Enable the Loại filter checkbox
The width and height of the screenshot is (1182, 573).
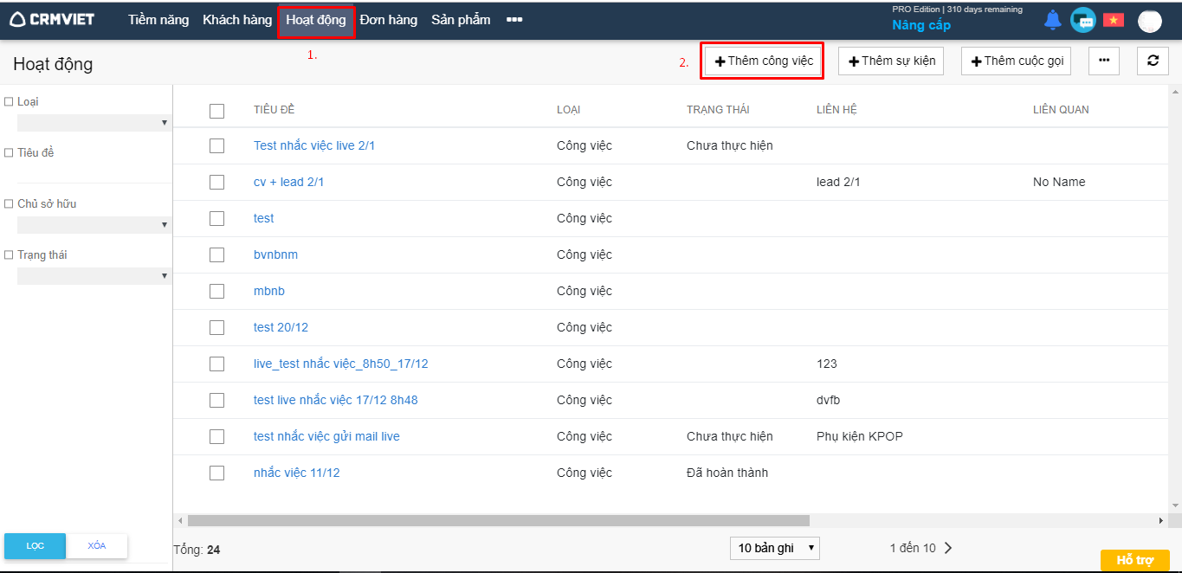point(9,101)
